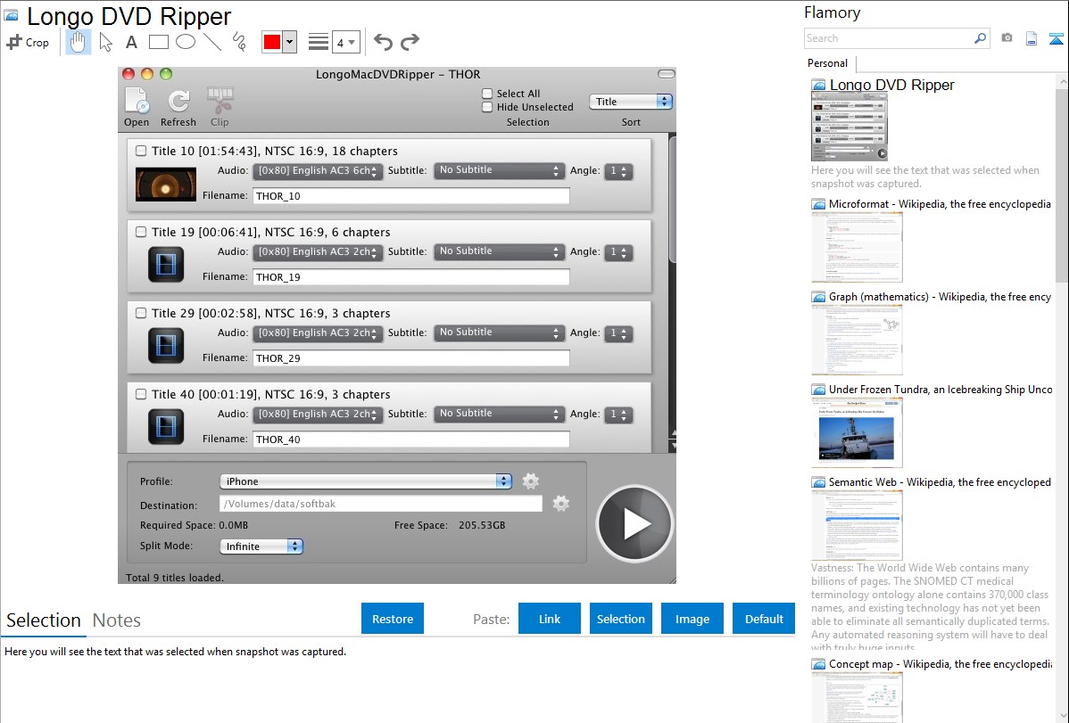Activate the hand pan tool
The width and height of the screenshot is (1069, 723).
[78, 42]
